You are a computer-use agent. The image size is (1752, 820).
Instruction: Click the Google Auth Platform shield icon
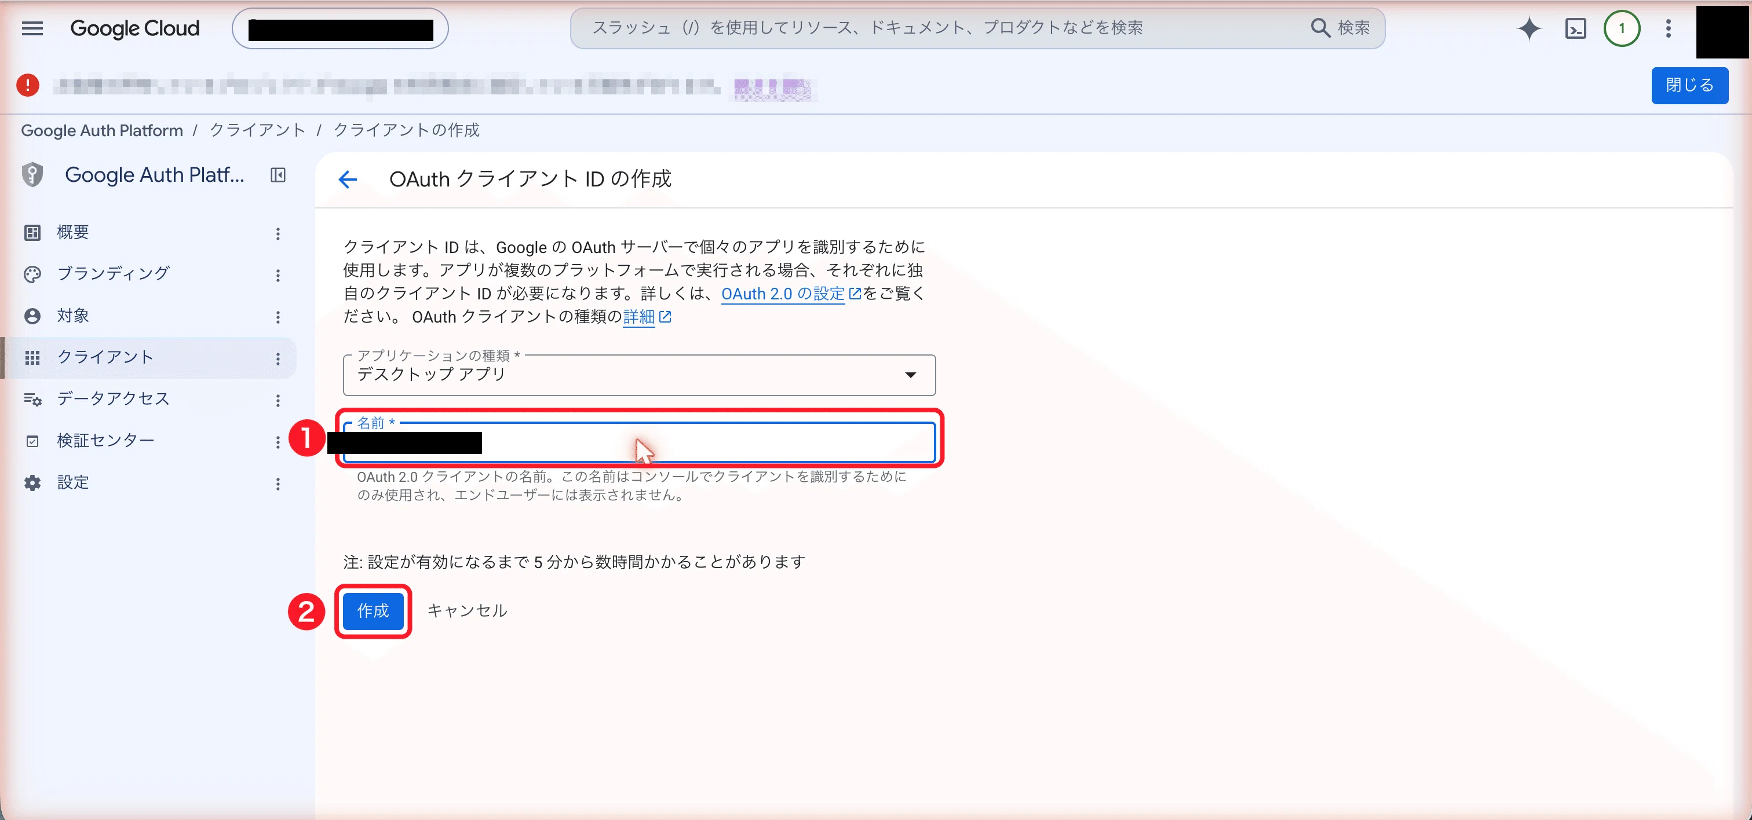tap(32, 175)
